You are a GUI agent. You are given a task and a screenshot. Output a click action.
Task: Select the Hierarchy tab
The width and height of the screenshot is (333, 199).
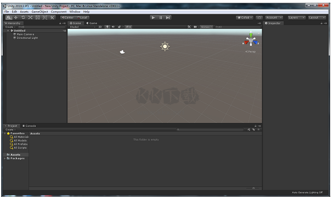pos(13,23)
